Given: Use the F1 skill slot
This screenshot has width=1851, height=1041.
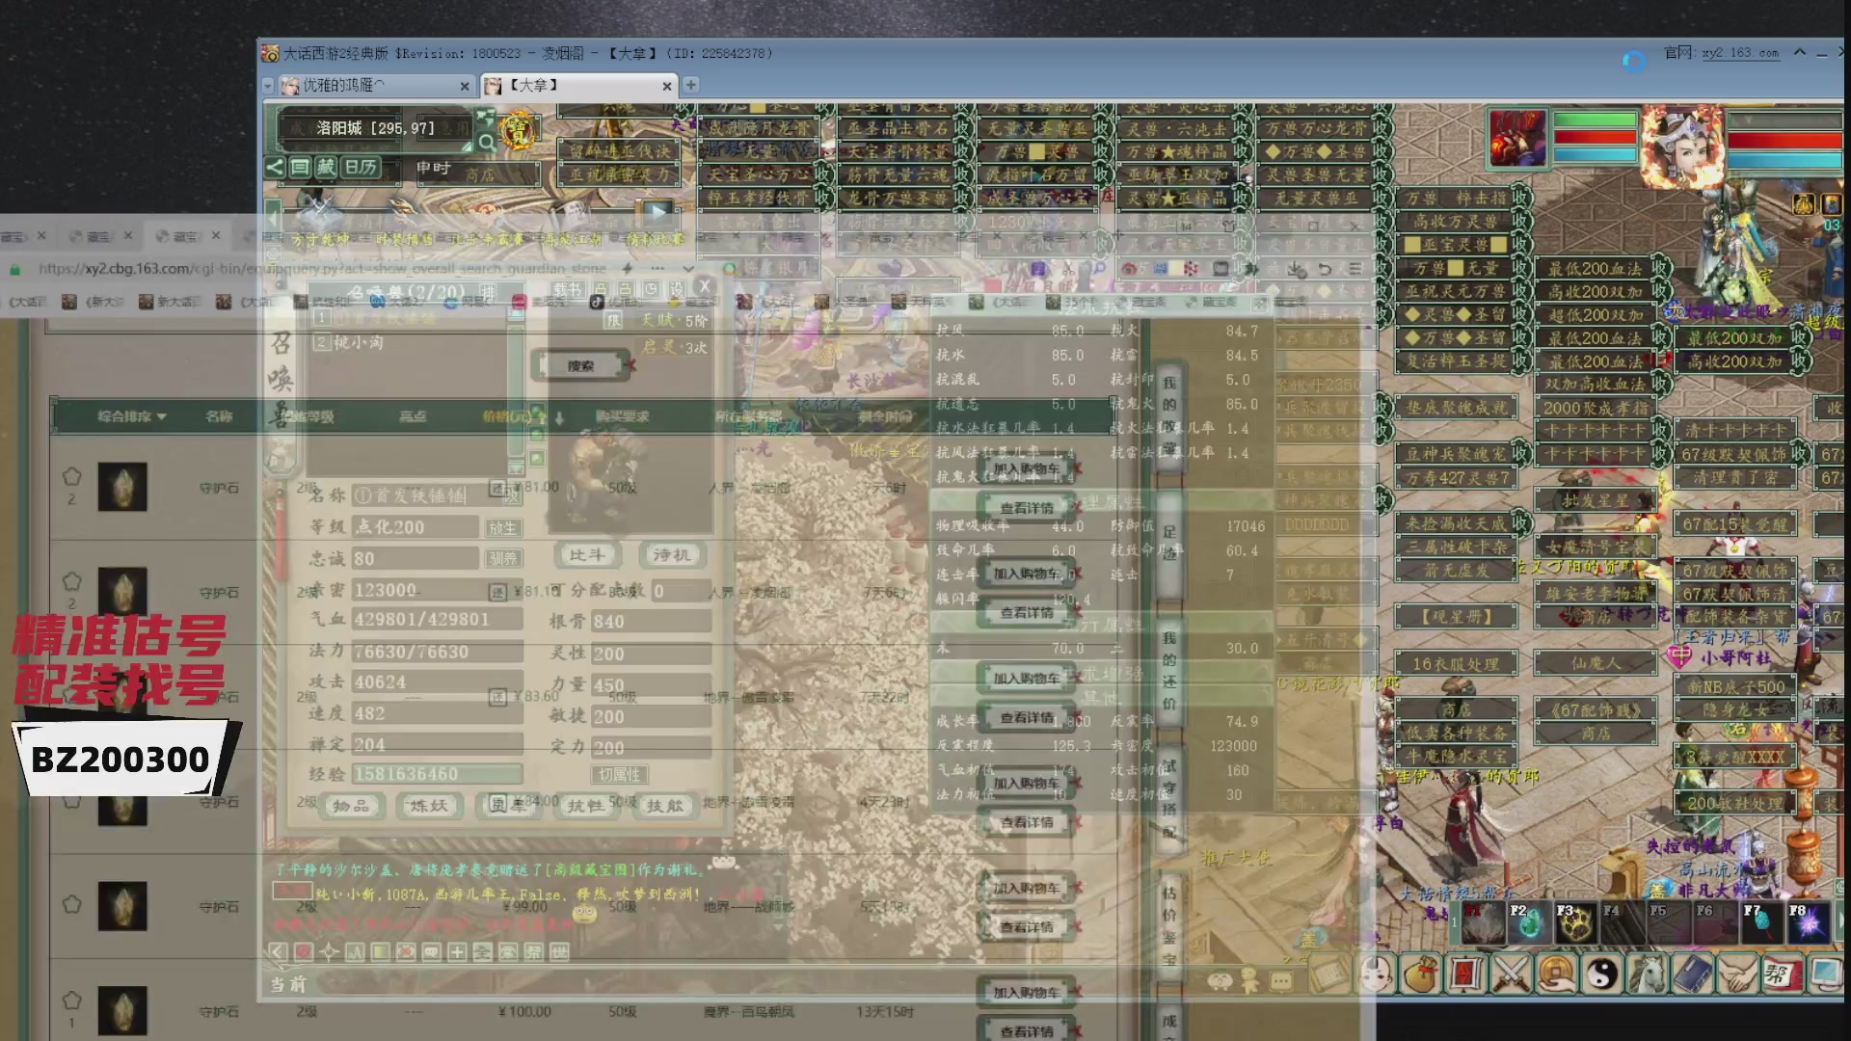Looking at the screenshot, I should click(x=1483, y=922).
